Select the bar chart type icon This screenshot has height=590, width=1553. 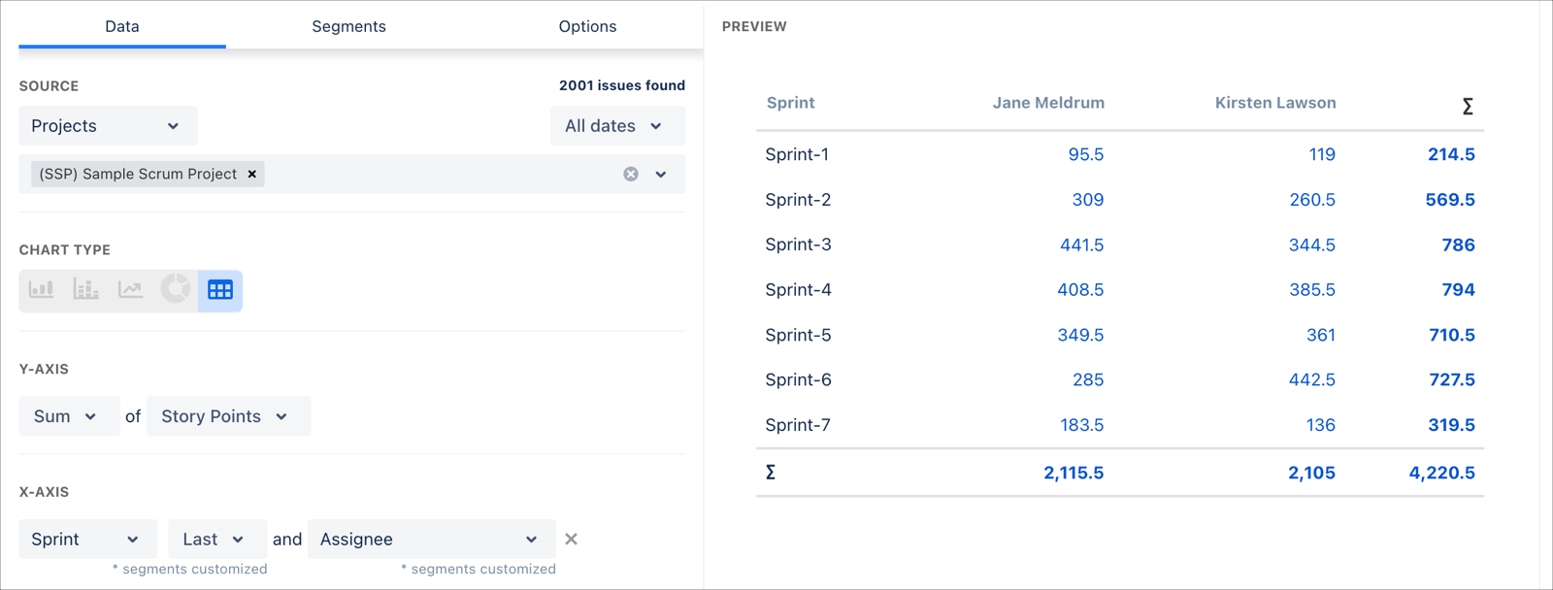(x=41, y=289)
